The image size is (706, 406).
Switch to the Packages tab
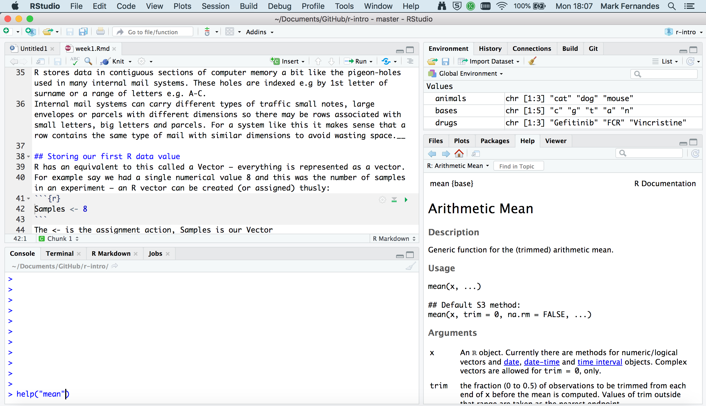495,141
